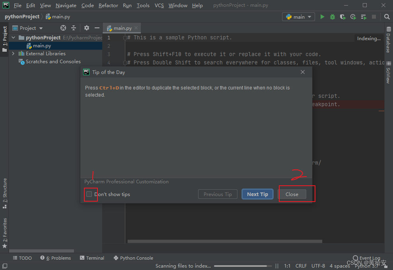
Task: Click the Previous Tip button
Action: [218, 194]
